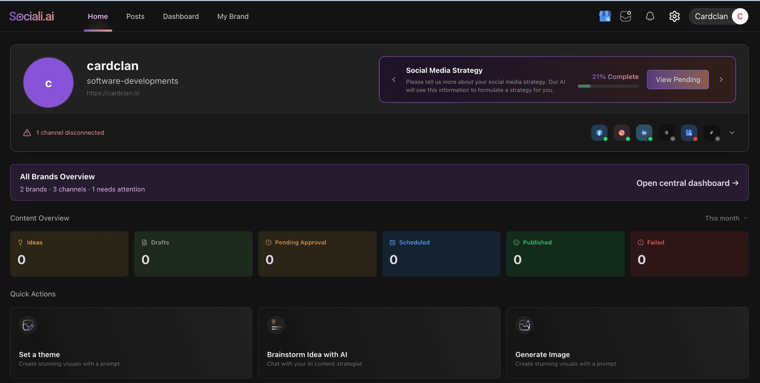Click the cardclan brand name heading

pyautogui.click(x=112, y=66)
